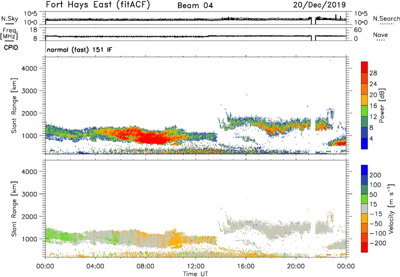The width and height of the screenshot is (400, 277).
Task: Click the 'N.Search' legend label
Action: click(x=386, y=18)
